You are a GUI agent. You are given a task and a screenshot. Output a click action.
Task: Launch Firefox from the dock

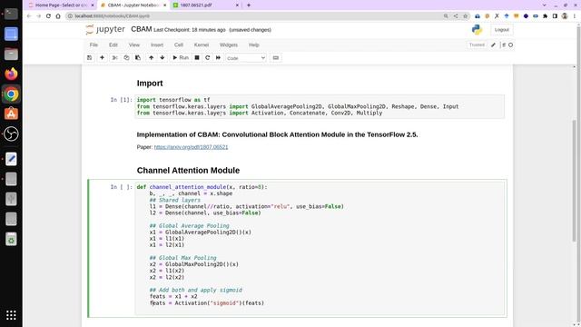11,74
